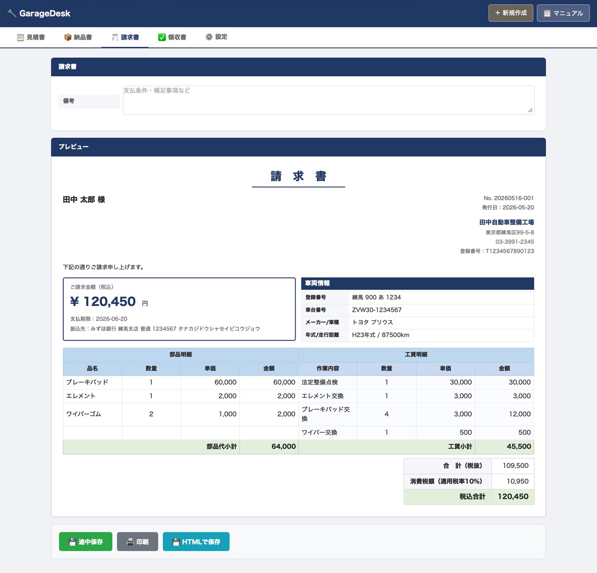Click the payment deadline 支払期限：2026-06-20
This screenshot has width=597, height=573.
click(99, 319)
